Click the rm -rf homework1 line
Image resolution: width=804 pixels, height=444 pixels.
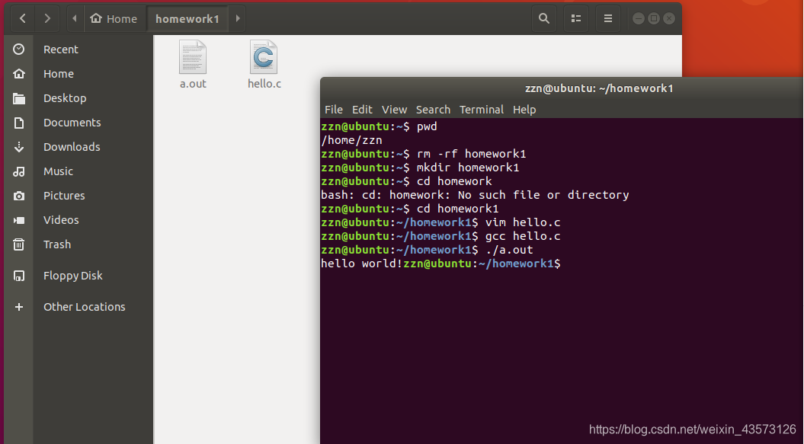tap(424, 154)
